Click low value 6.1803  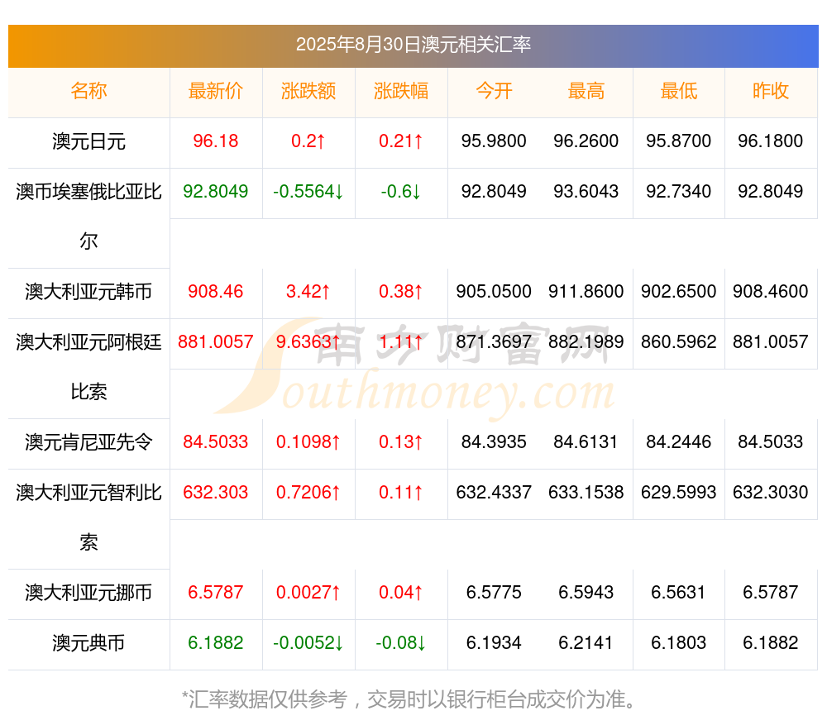pos(679,643)
